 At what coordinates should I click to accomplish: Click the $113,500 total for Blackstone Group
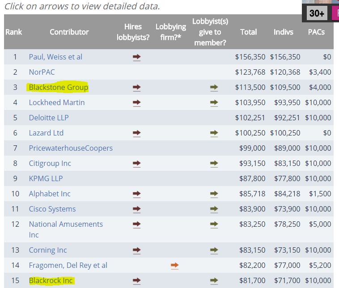pos(250,87)
